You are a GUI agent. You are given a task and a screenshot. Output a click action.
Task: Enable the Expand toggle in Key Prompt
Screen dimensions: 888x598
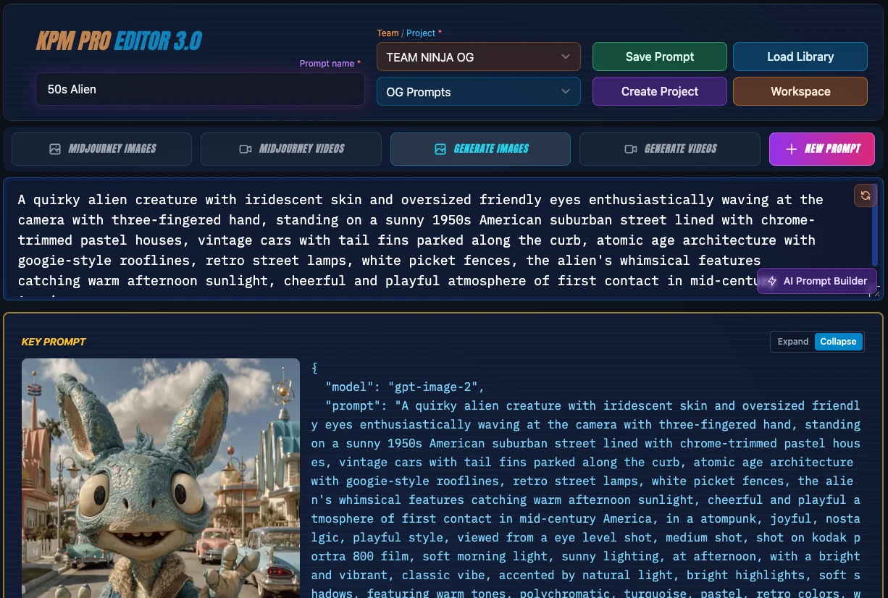[792, 341]
